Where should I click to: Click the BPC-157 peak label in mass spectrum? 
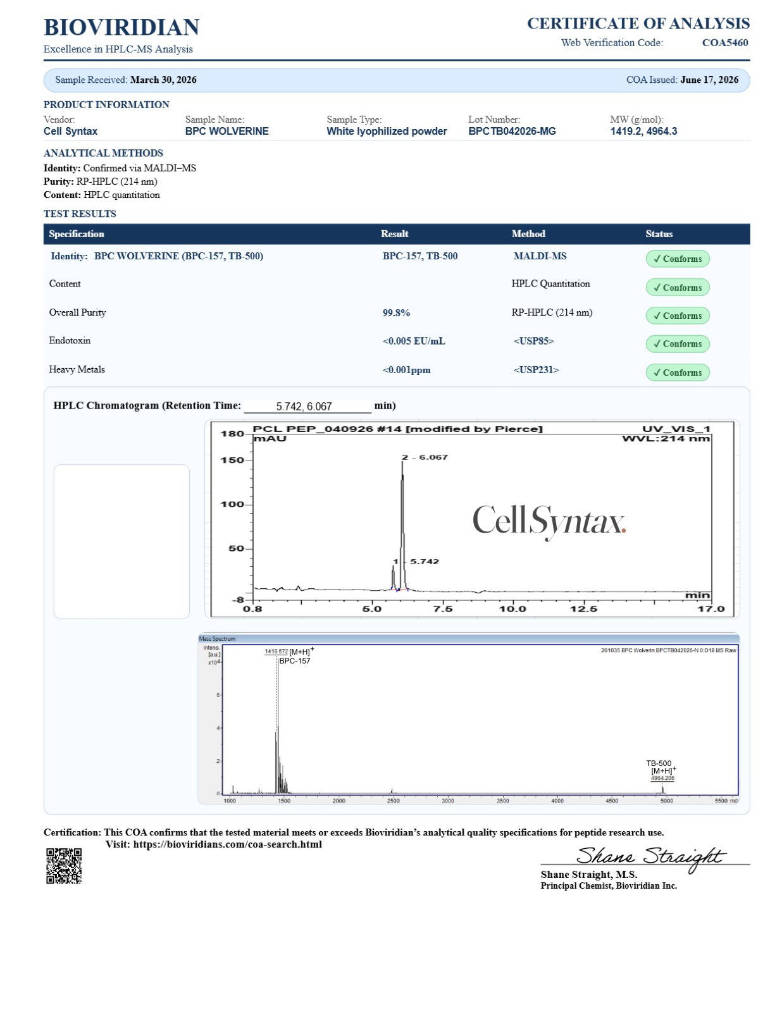[295, 661]
